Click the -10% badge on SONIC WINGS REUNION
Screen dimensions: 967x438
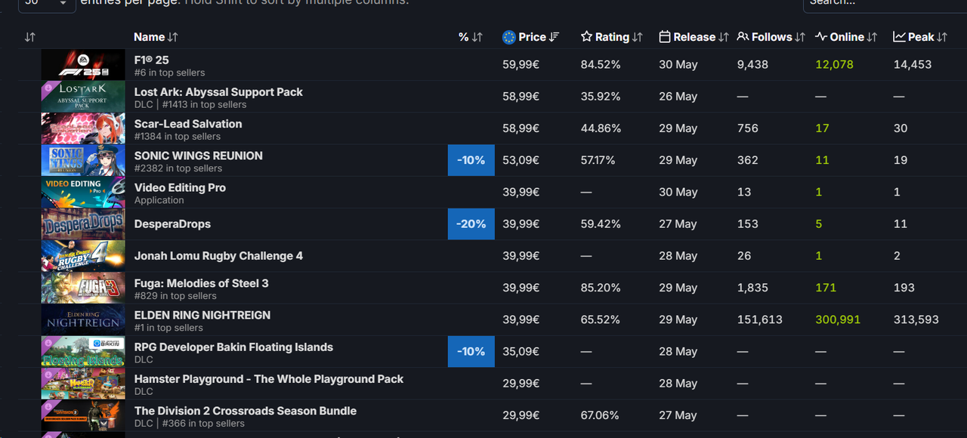pos(471,160)
